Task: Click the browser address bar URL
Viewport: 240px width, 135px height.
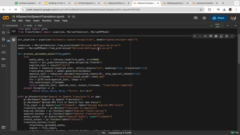Action: 83,10
